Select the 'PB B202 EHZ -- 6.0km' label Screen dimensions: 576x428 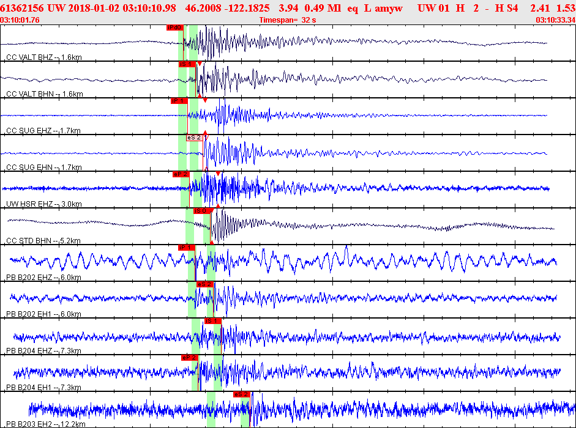43,278
